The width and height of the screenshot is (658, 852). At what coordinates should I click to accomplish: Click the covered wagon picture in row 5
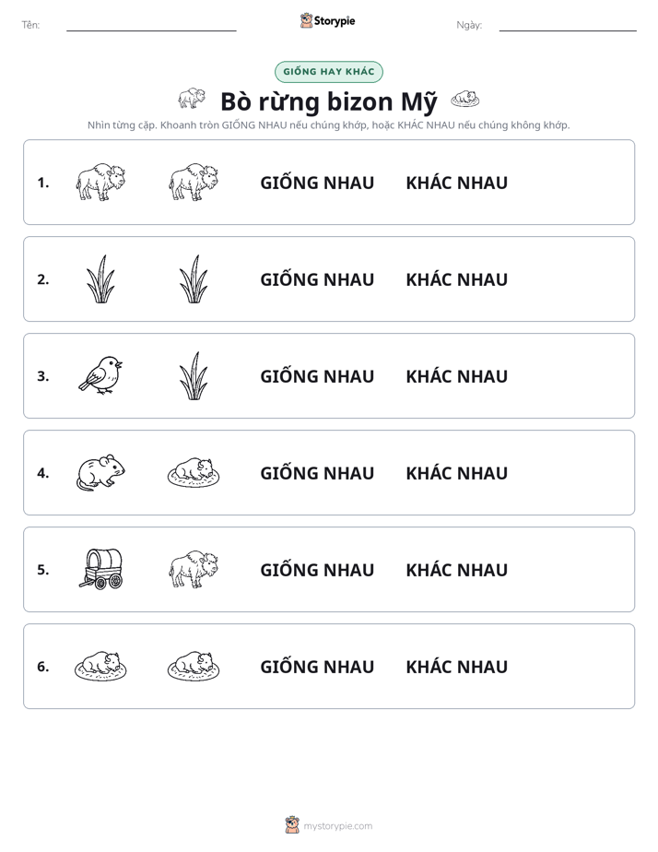point(101,570)
